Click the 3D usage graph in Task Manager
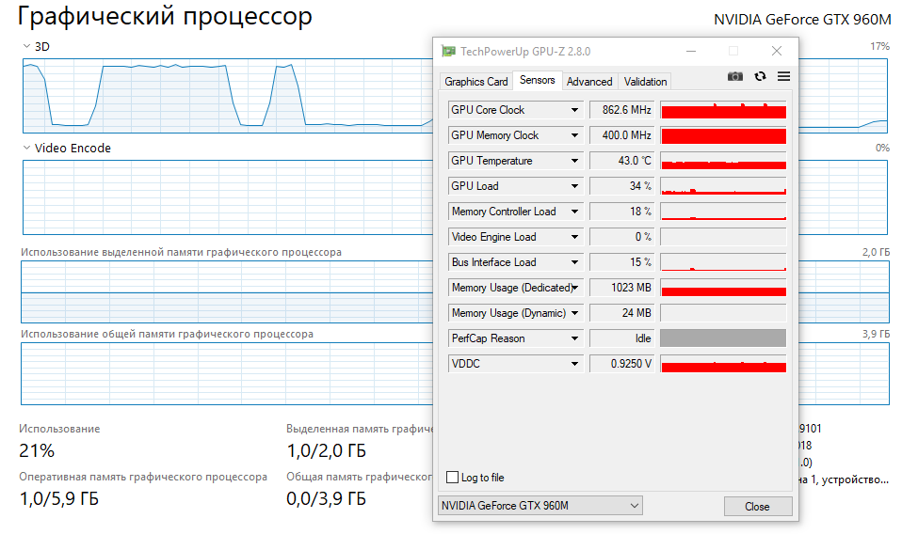Screen dimensions: 902x550 [228, 95]
